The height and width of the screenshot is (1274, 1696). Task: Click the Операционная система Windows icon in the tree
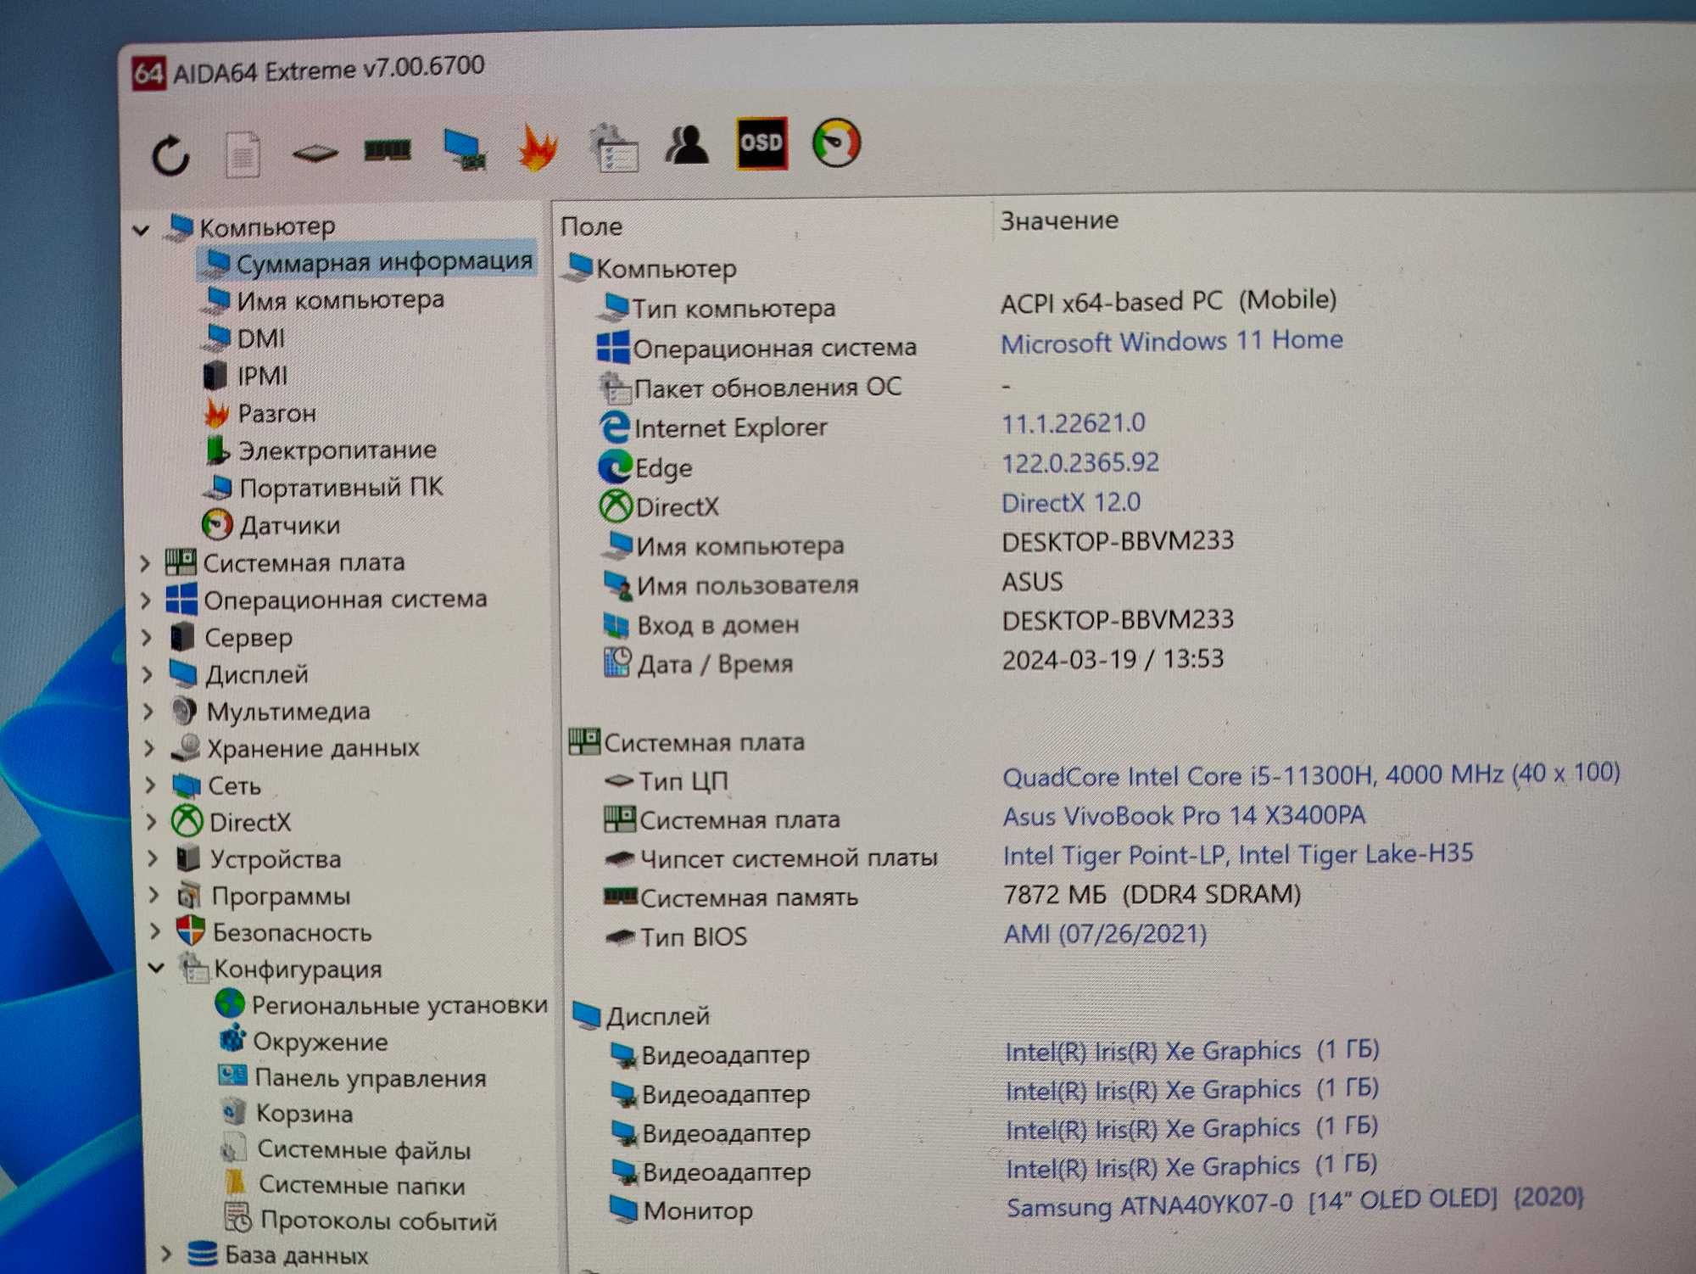pos(181,598)
